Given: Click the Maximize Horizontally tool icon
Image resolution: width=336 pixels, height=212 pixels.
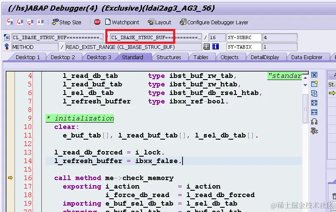Looking at the screenshot, I should click(314, 112).
